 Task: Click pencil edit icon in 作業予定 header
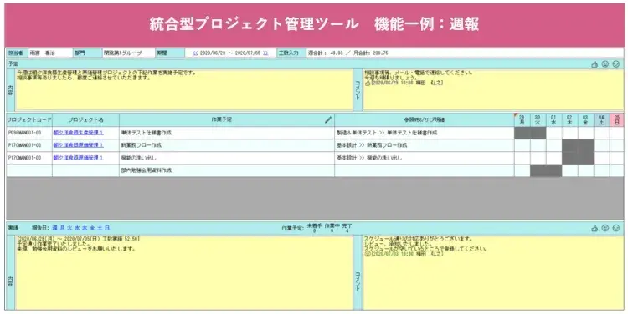click(328, 119)
